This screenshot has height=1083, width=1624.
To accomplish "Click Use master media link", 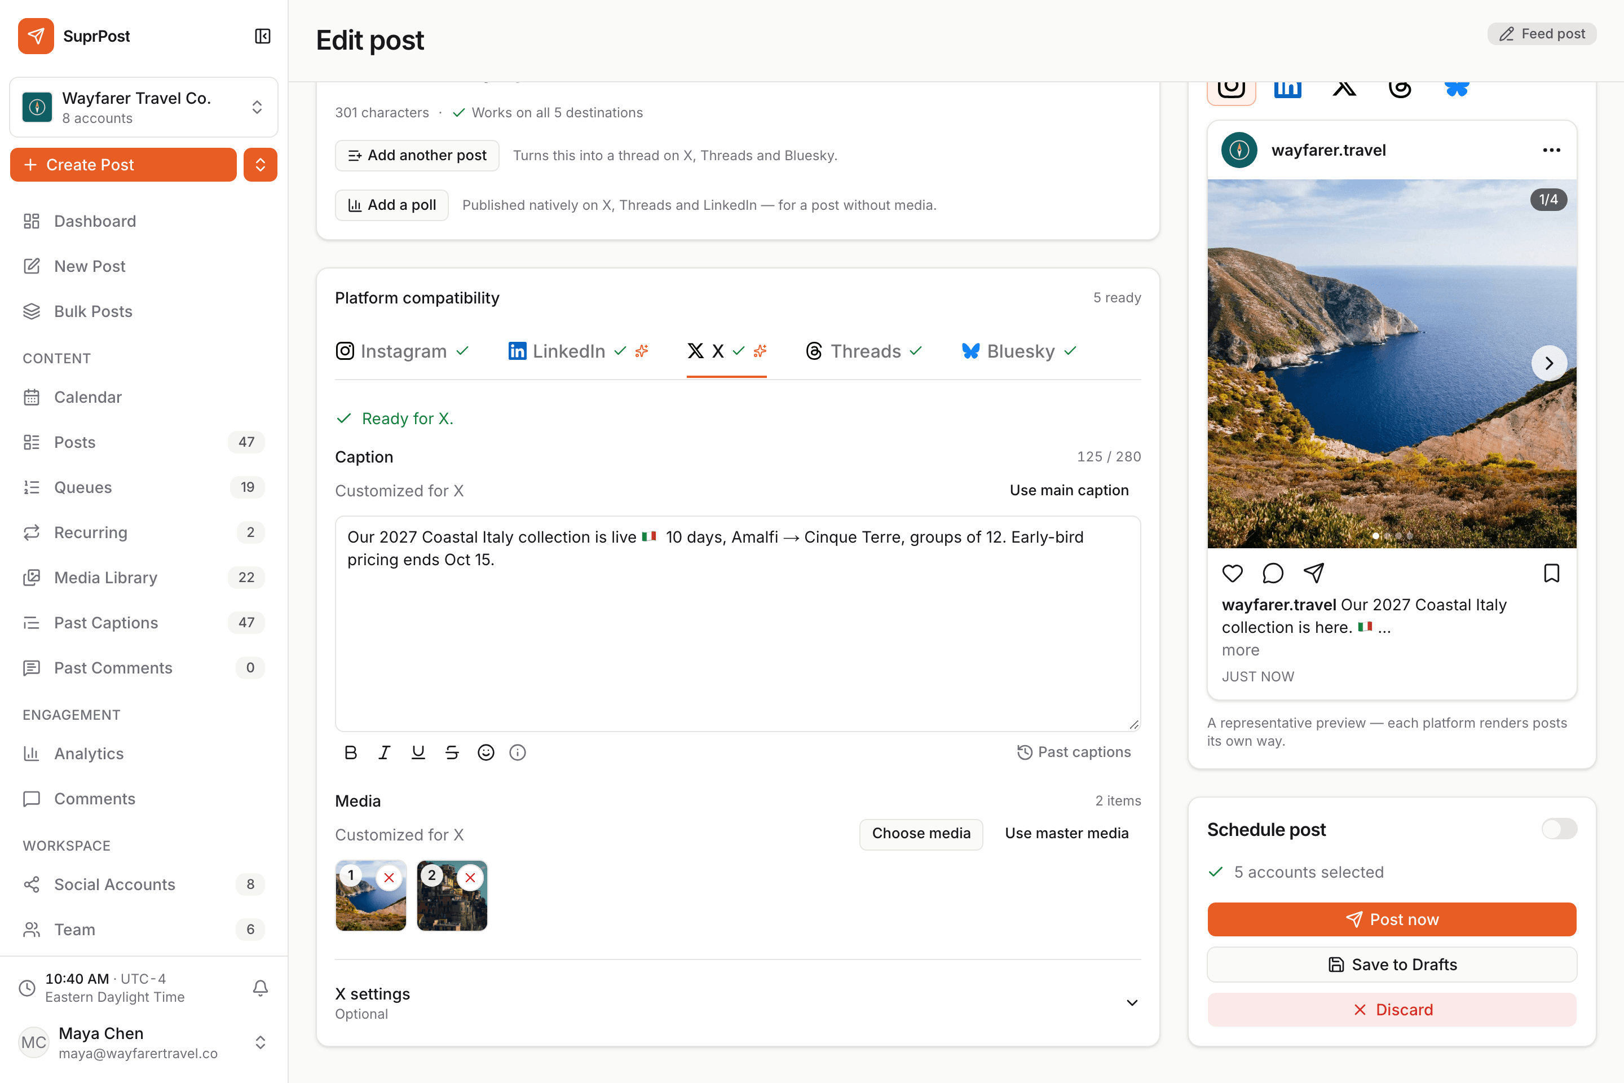I will 1067,834.
